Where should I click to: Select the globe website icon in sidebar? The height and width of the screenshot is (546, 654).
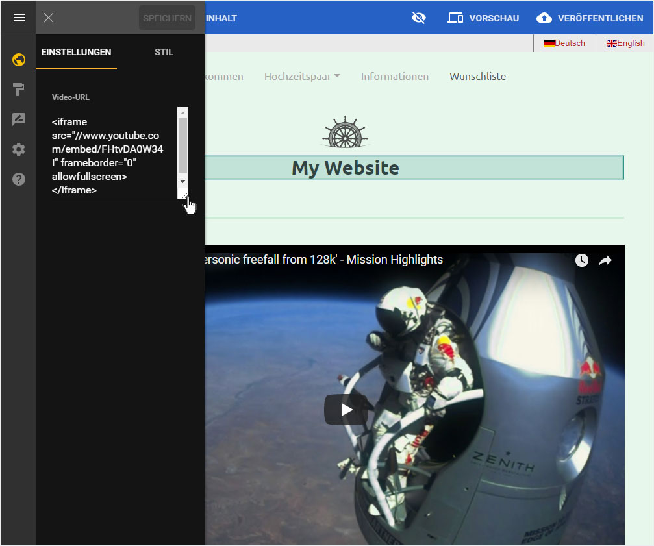pos(19,60)
